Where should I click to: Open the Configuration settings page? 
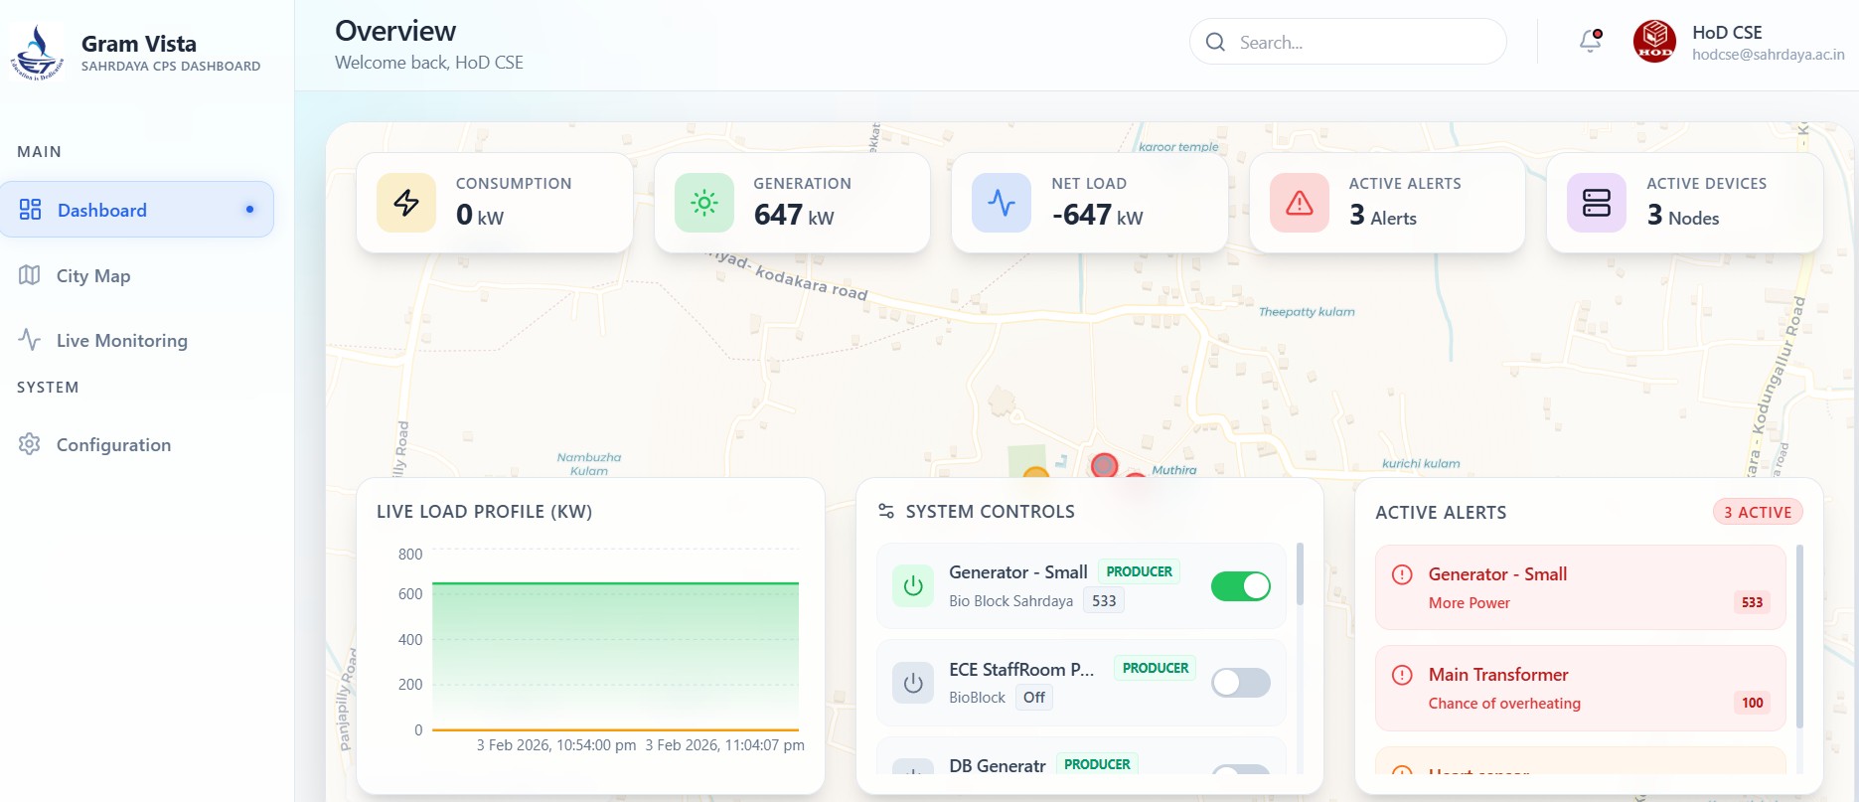pos(113,445)
